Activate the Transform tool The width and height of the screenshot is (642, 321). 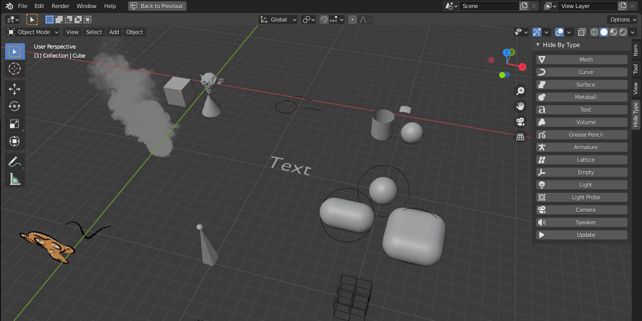(x=14, y=142)
